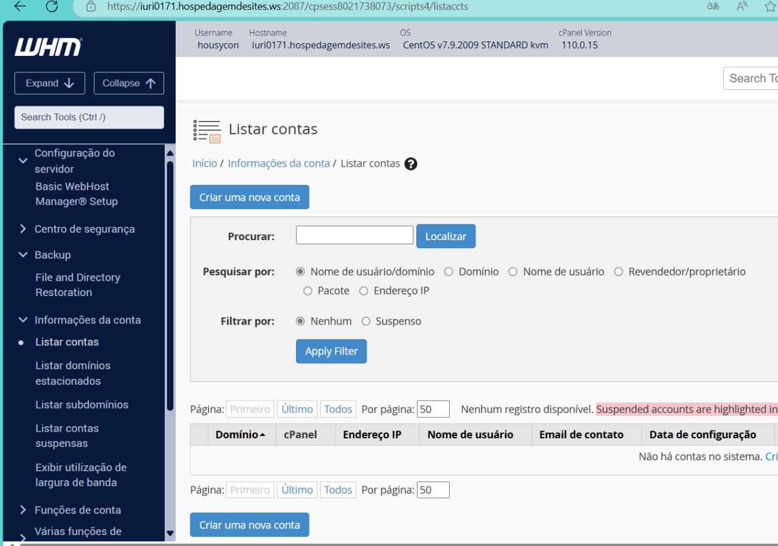Click Último in pagination above the table
Screen dimensions: 778x546
(297, 409)
